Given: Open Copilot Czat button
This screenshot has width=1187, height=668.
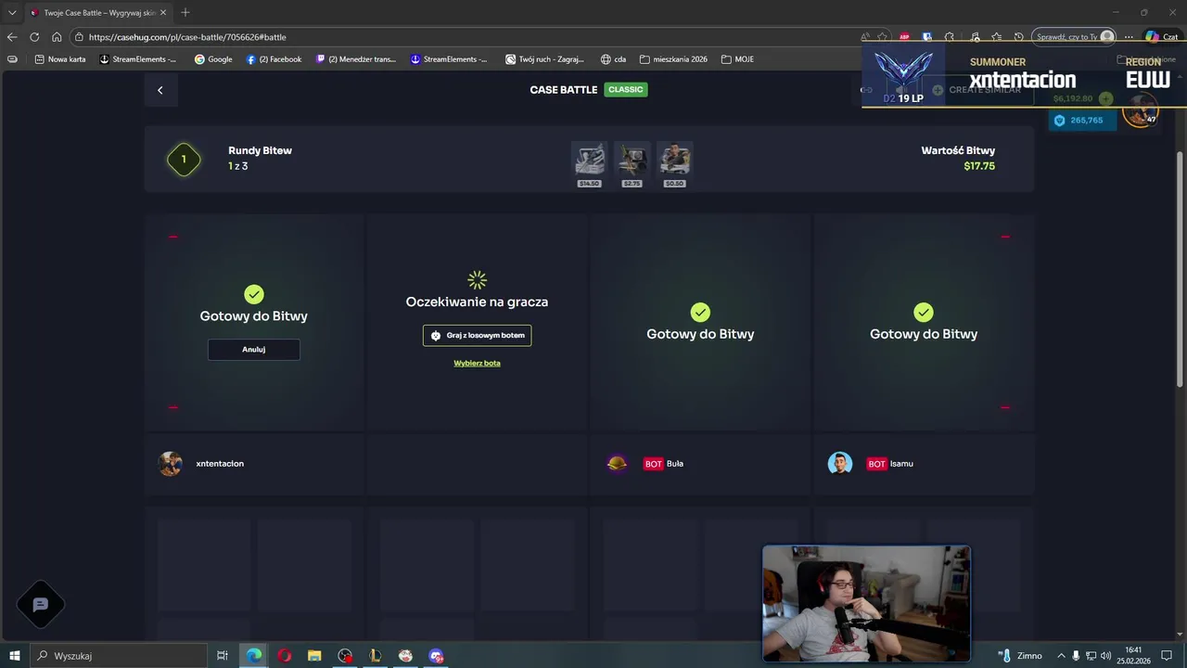Looking at the screenshot, I should pyautogui.click(x=1164, y=37).
